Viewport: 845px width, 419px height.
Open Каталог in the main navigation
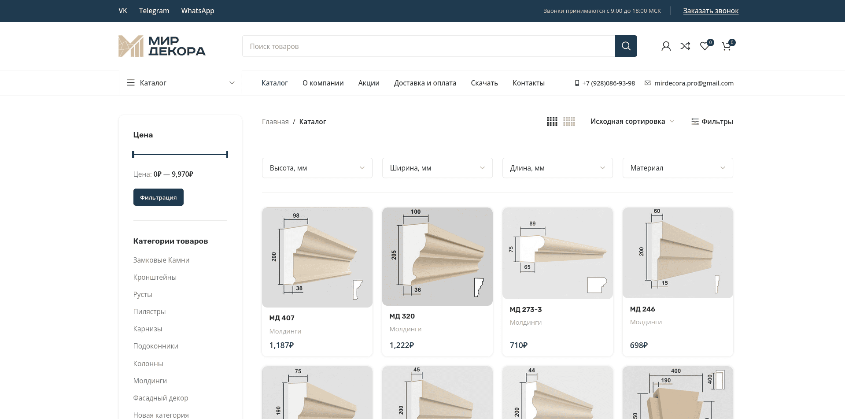[274, 83]
